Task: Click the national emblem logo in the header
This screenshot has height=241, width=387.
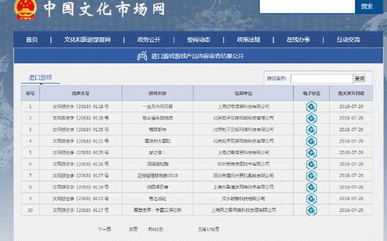Action: pyautogui.click(x=26, y=10)
